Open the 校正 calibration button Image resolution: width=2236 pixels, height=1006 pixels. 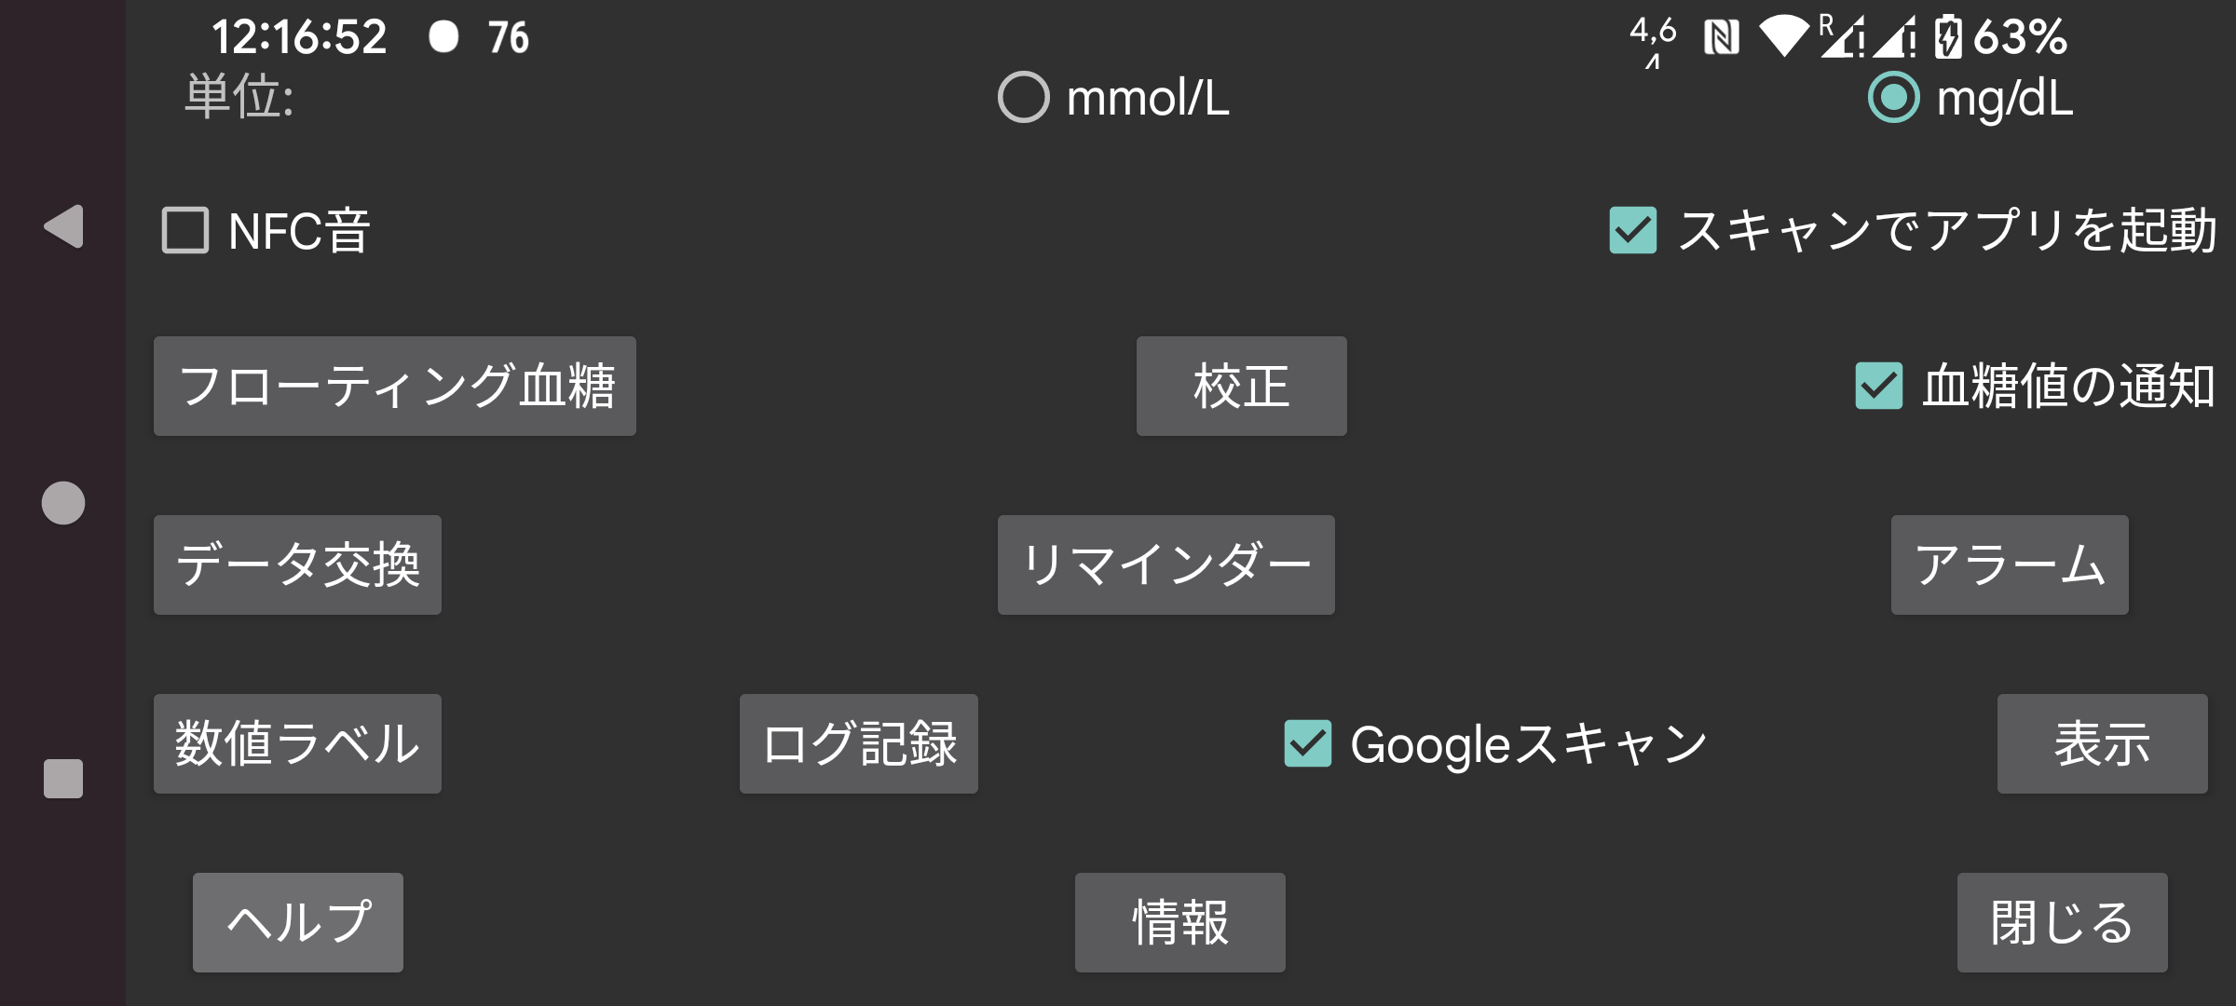coord(1242,386)
